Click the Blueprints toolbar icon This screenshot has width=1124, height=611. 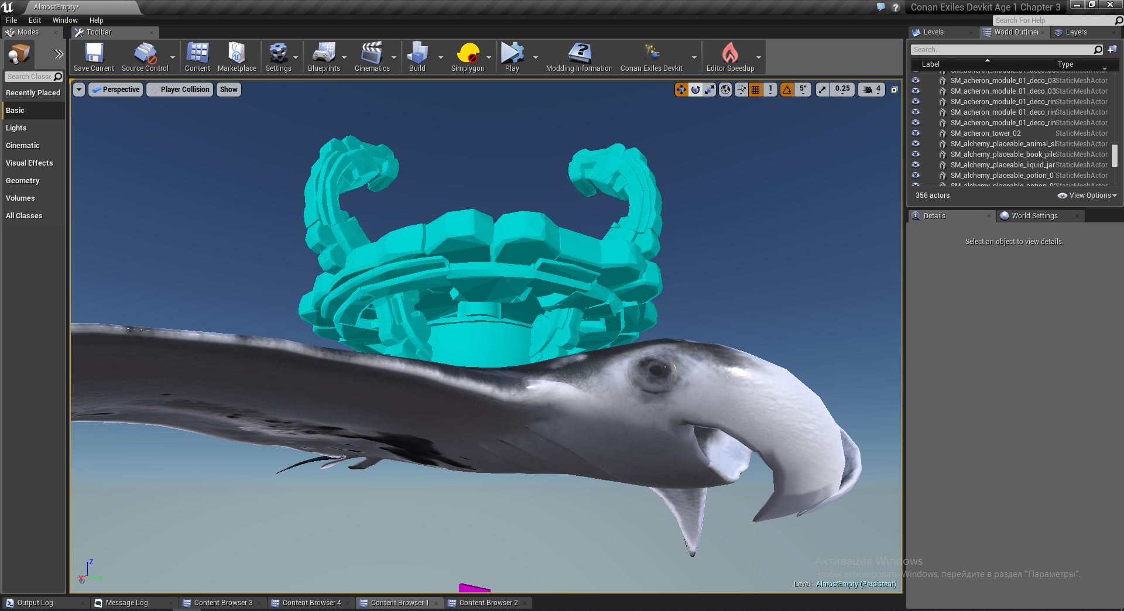point(324,56)
